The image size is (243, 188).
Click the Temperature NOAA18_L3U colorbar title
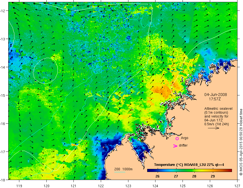pos(189,165)
